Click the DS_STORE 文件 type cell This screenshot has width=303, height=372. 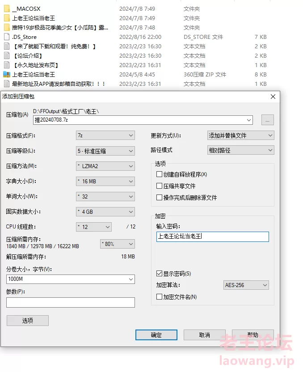coord(203,37)
